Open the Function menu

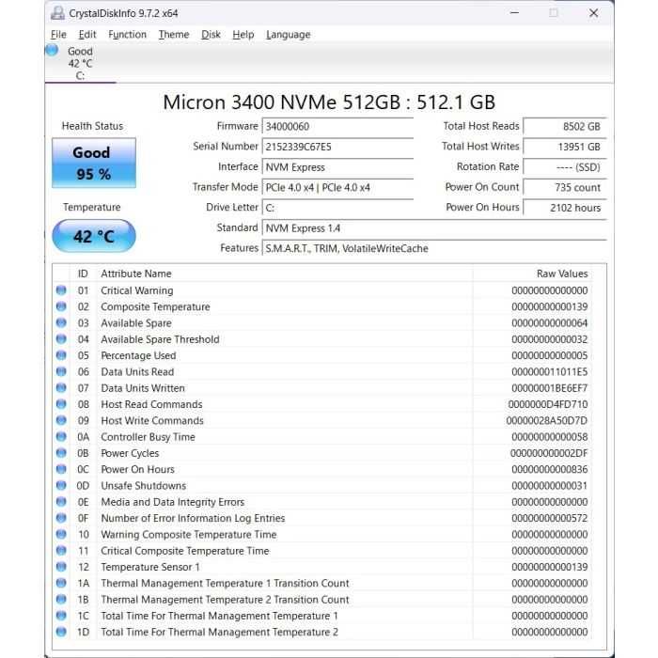click(127, 35)
